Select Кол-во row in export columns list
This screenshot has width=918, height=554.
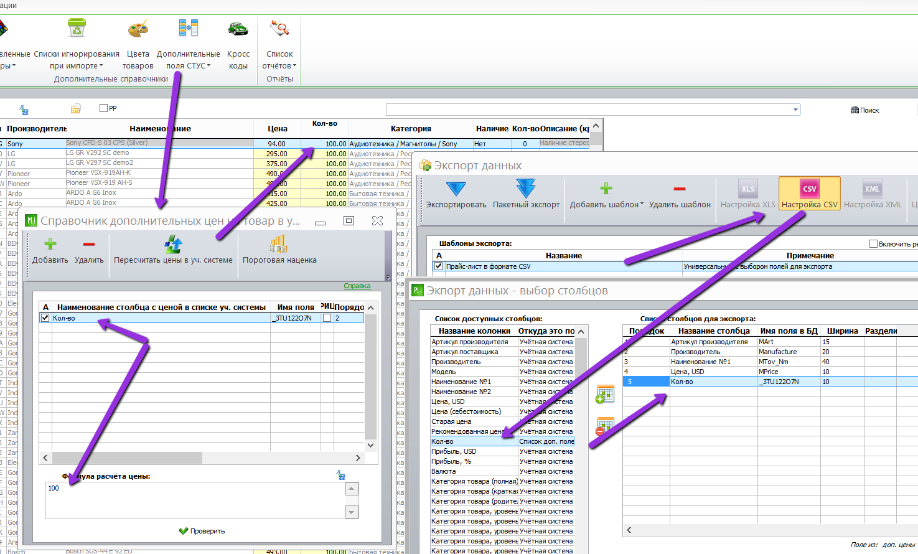[x=770, y=382]
